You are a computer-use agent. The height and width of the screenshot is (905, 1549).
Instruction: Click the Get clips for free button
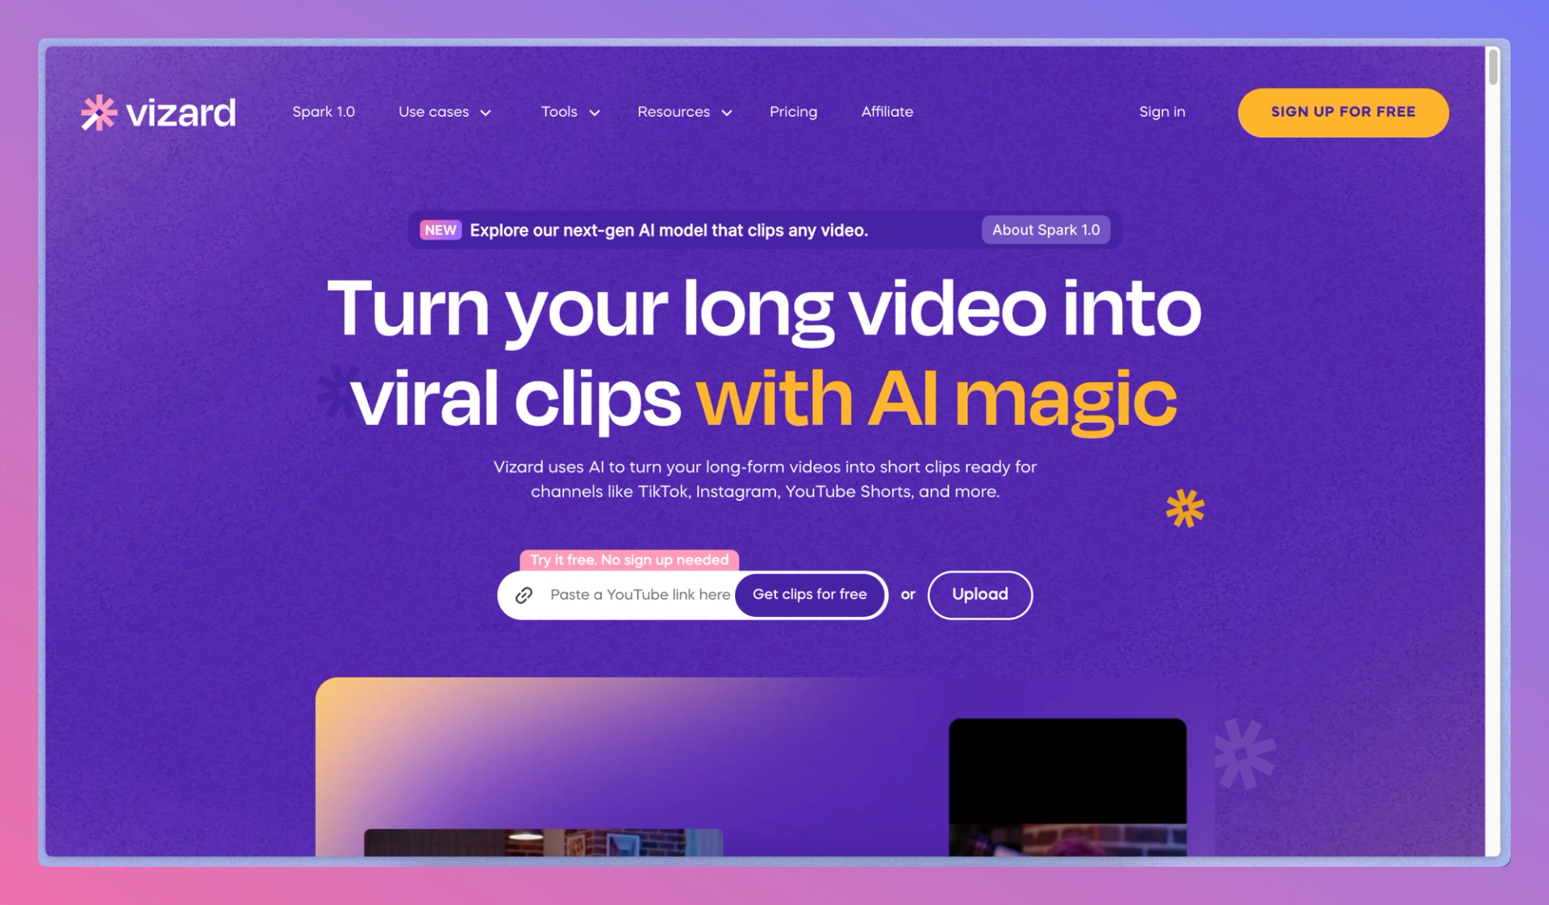point(809,594)
